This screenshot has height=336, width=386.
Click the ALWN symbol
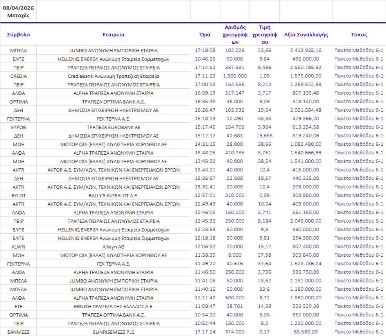coord(18,247)
